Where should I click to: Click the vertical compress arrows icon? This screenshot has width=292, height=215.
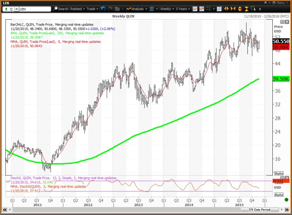point(247,8)
